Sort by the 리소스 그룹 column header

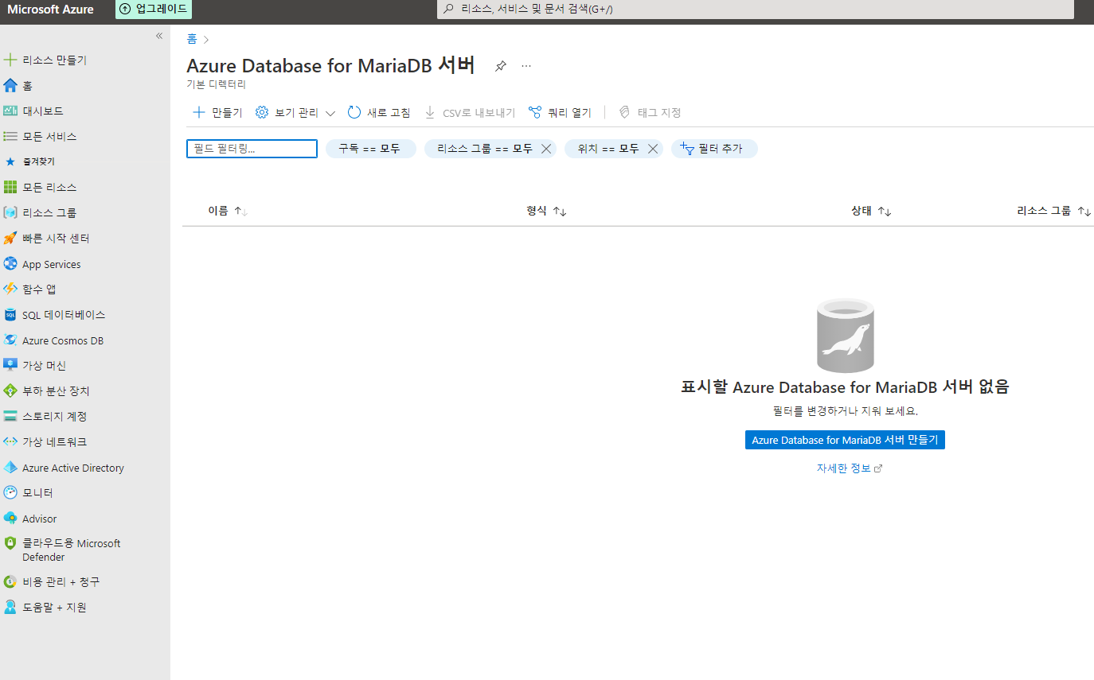(x=1053, y=211)
